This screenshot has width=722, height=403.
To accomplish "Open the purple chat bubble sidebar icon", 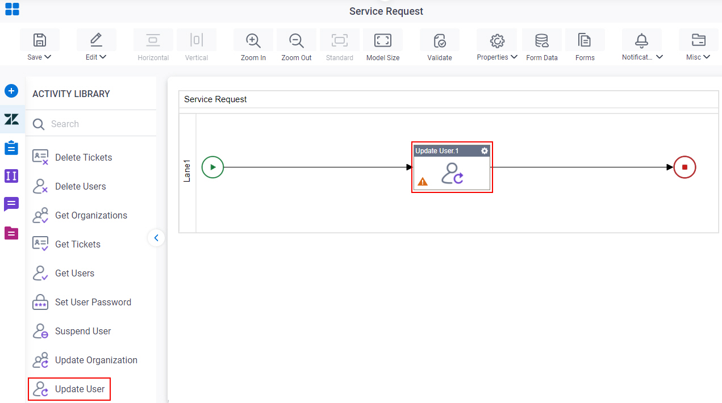I will pos(11,204).
